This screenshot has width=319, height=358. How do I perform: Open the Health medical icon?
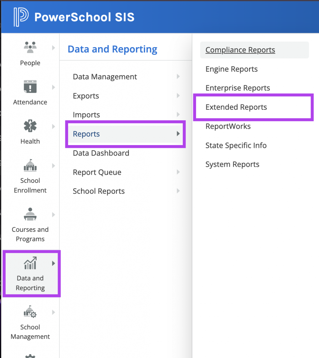(x=30, y=126)
